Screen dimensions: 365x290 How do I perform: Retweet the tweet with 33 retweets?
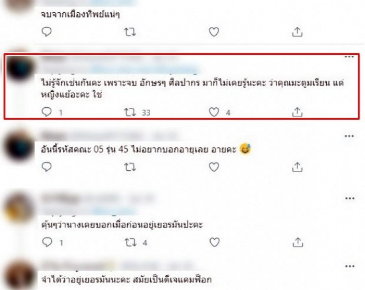coord(130,112)
